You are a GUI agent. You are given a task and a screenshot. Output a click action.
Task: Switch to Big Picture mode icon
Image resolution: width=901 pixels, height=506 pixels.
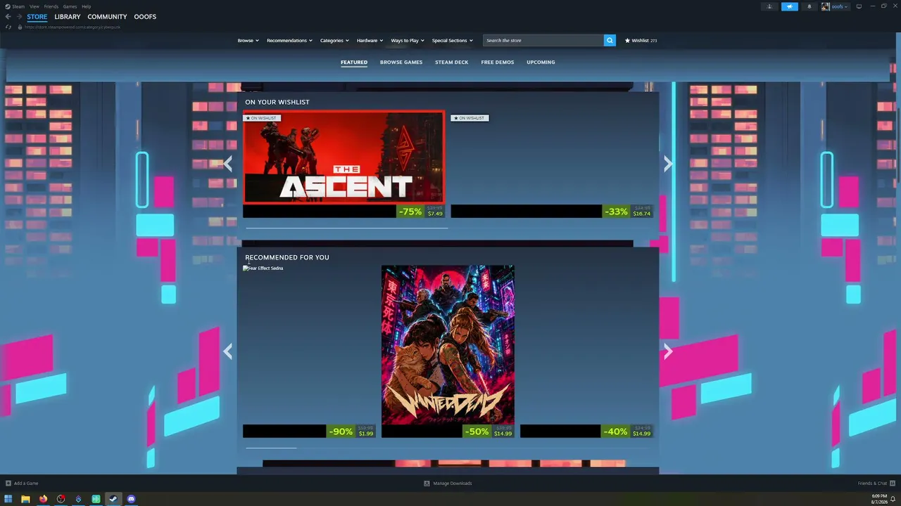[x=859, y=6]
